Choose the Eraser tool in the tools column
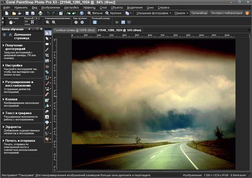Image resolution: width=252 pixels, height=178 pixels. pos(47,95)
